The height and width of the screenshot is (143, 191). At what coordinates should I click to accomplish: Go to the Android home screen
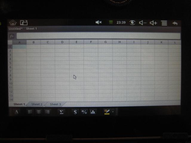coord(13,23)
